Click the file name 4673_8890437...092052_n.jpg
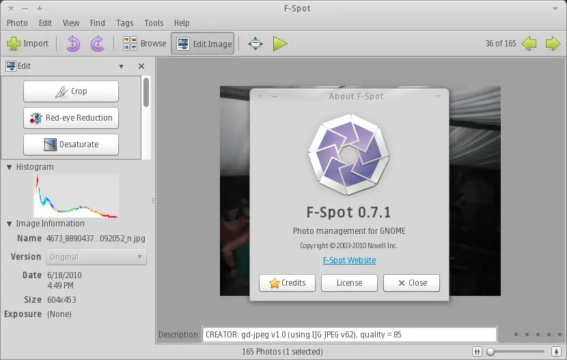 (96, 239)
